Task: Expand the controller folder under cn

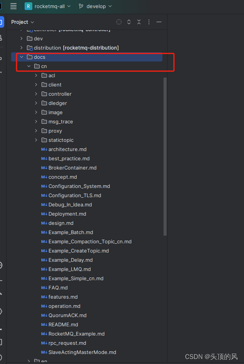Action: (x=36, y=94)
